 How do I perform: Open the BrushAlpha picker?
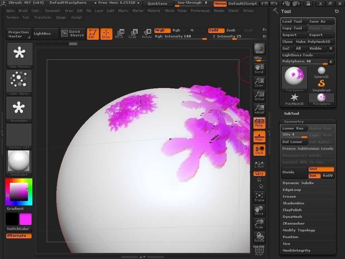(x=19, y=110)
